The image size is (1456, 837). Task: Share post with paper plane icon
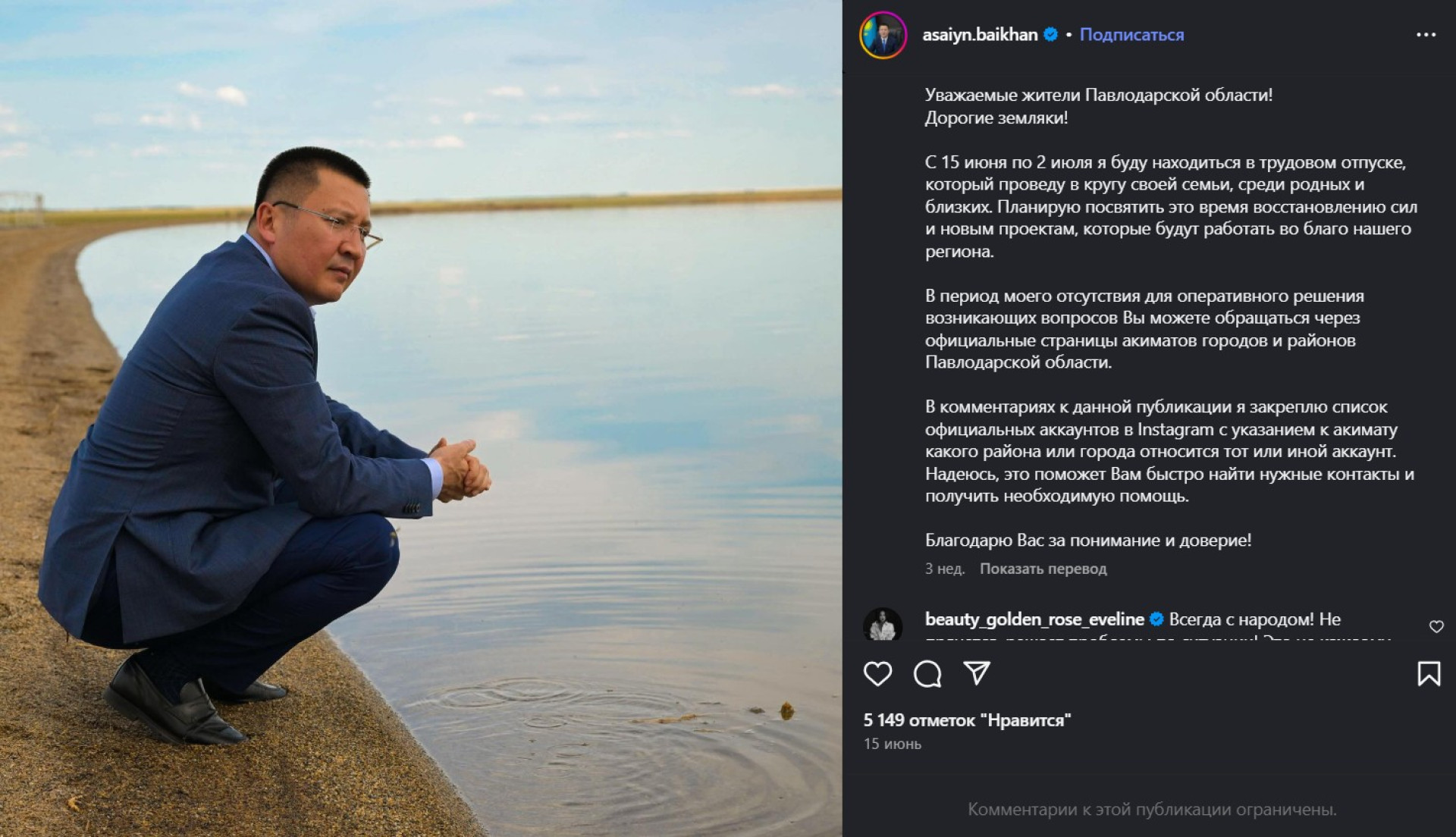[x=976, y=672]
